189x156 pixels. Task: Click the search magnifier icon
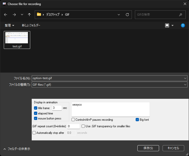[x=180, y=15]
